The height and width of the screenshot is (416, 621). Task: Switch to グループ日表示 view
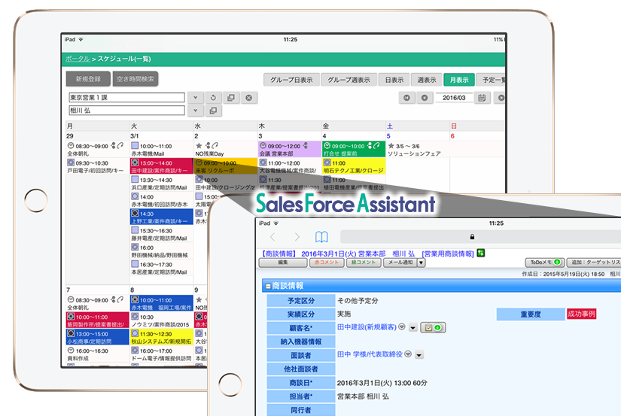coord(291,80)
